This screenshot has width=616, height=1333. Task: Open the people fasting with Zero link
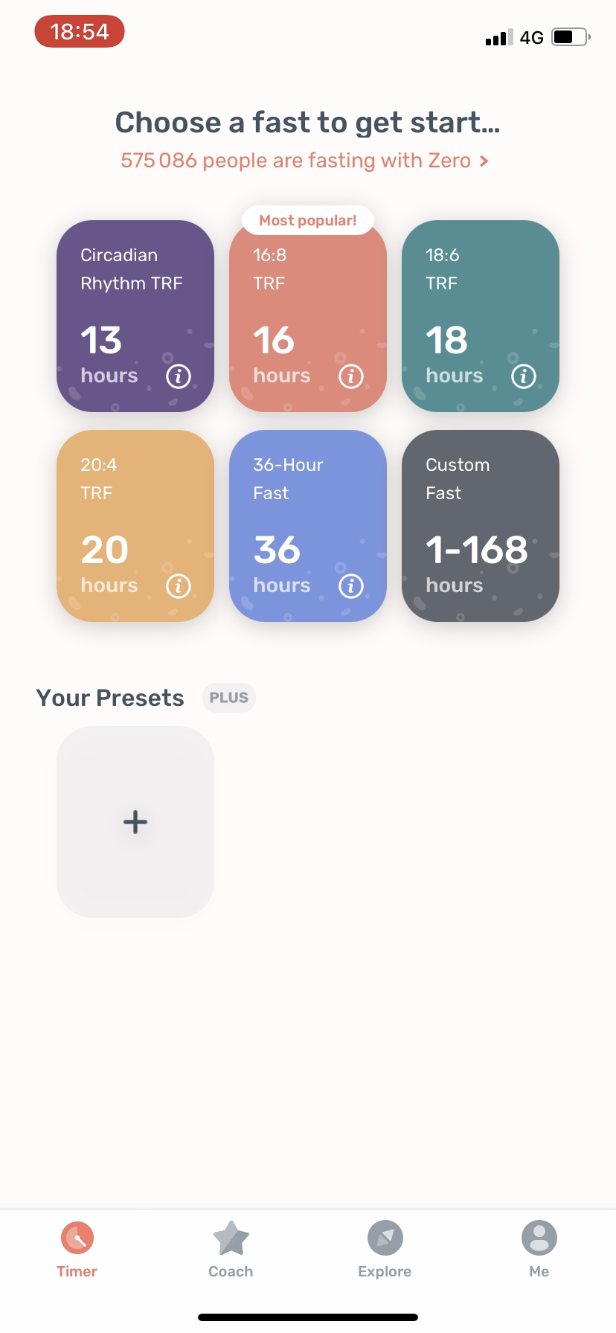coord(296,161)
